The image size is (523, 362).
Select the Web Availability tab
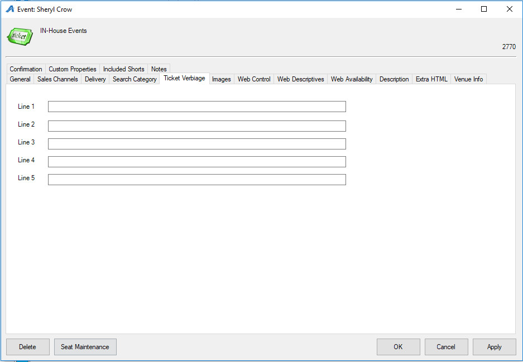[x=352, y=79]
